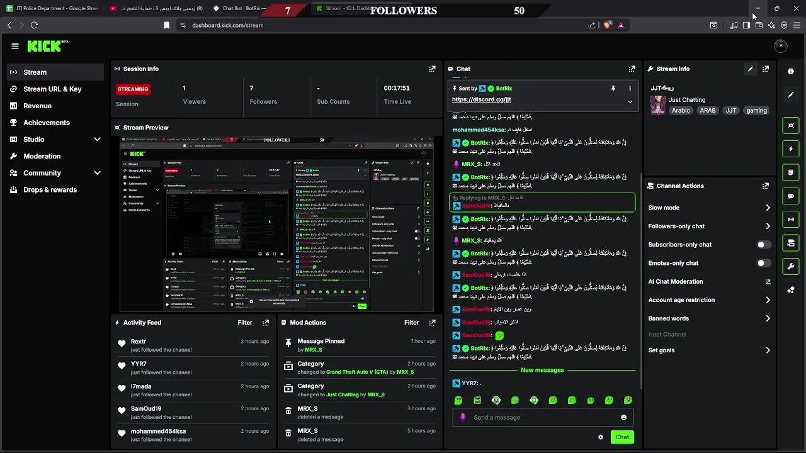Screen dimensions: 806x453
Task: Pop out the Chat panel
Action: click(x=632, y=69)
